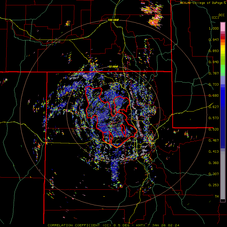Pick the lavender segment near 0.733

coord(223,80)
